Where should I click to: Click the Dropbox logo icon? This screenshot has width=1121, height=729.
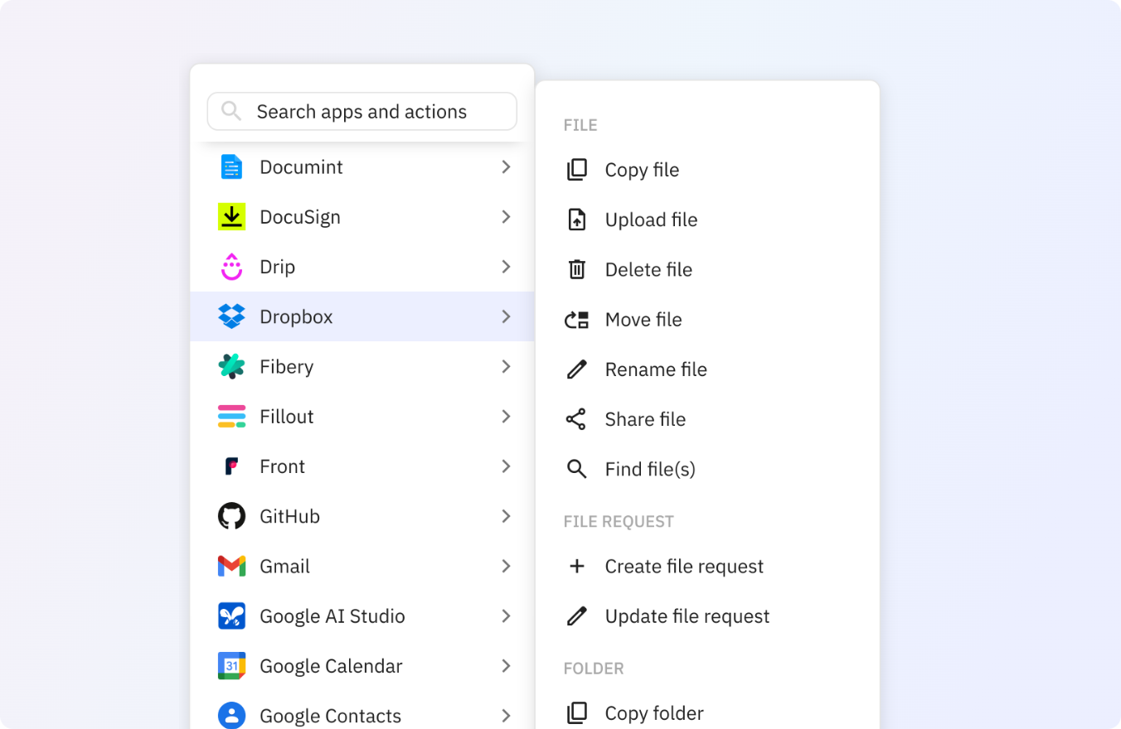[x=231, y=316]
